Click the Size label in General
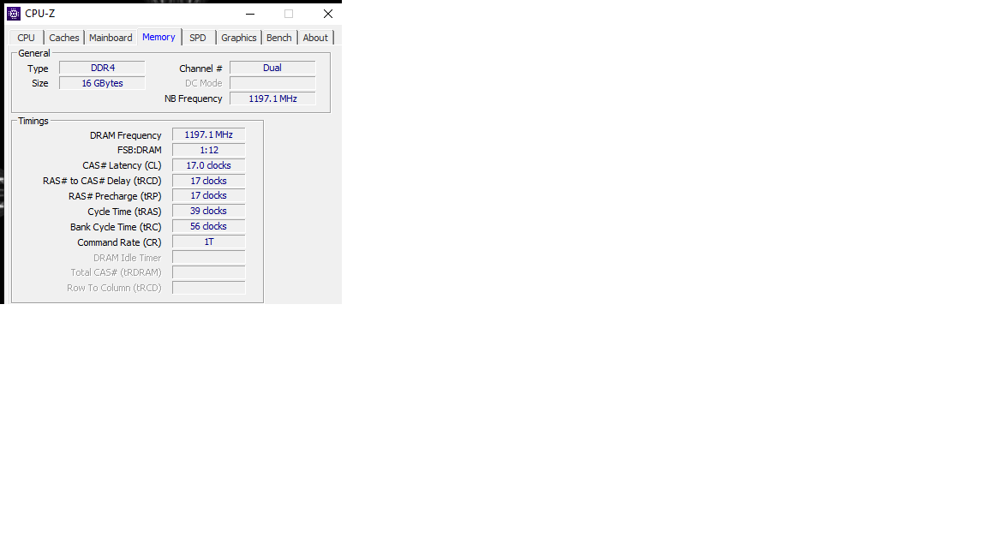Viewport: 987px width, 555px height. (x=40, y=83)
